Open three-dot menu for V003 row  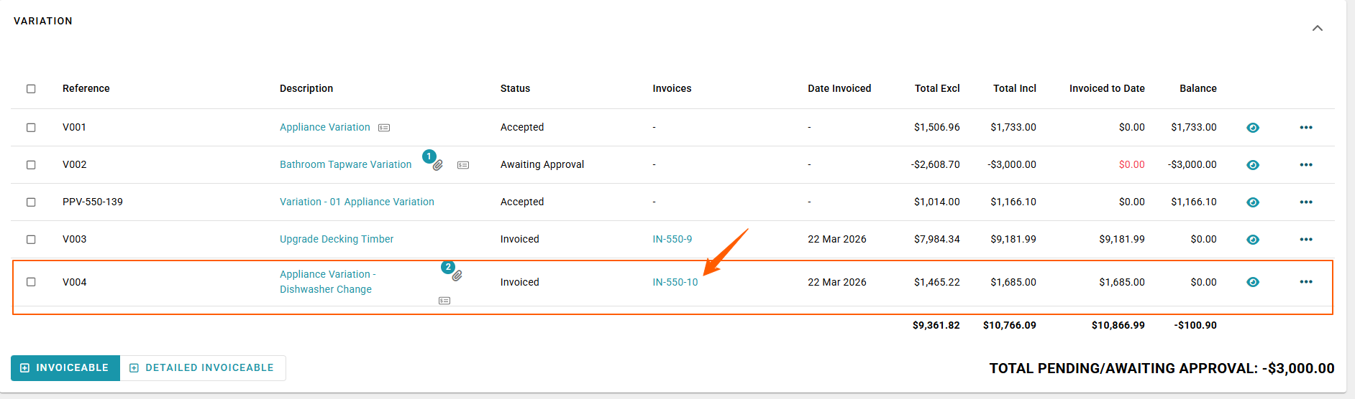coord(1306,240)
